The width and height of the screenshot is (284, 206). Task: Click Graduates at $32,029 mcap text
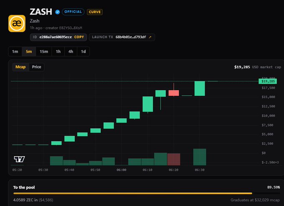coord(255,200)
